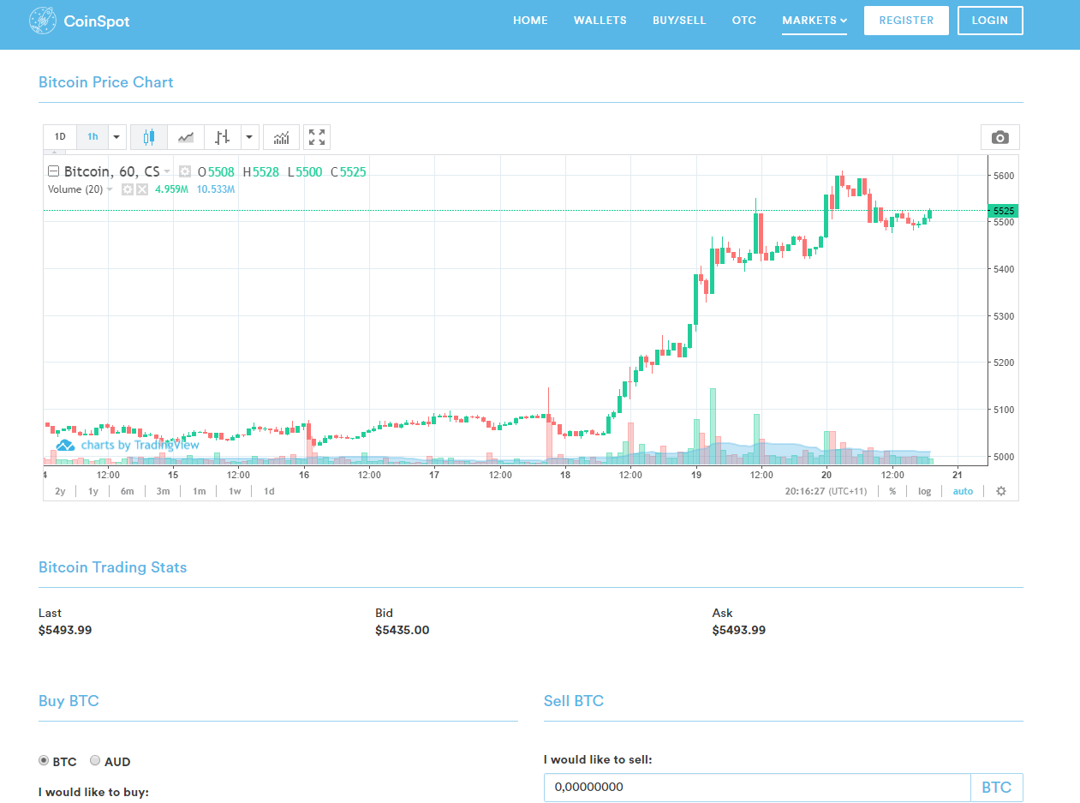Open the BUY/SELL page

tap(679, 21)
